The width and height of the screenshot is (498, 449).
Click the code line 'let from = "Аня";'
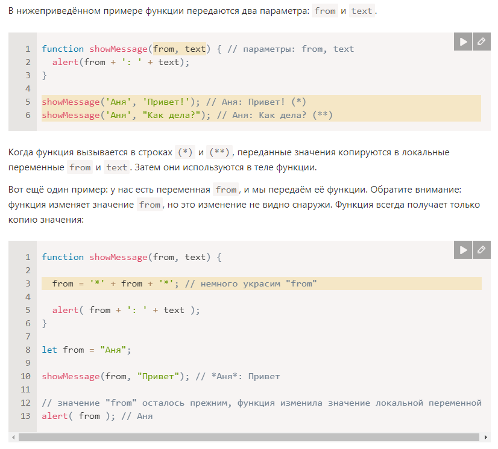[86, 350]
